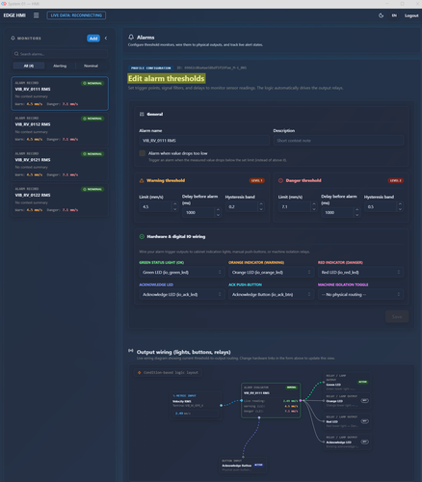
Task: Open the hamburger navigation menu
Action: 37,15
